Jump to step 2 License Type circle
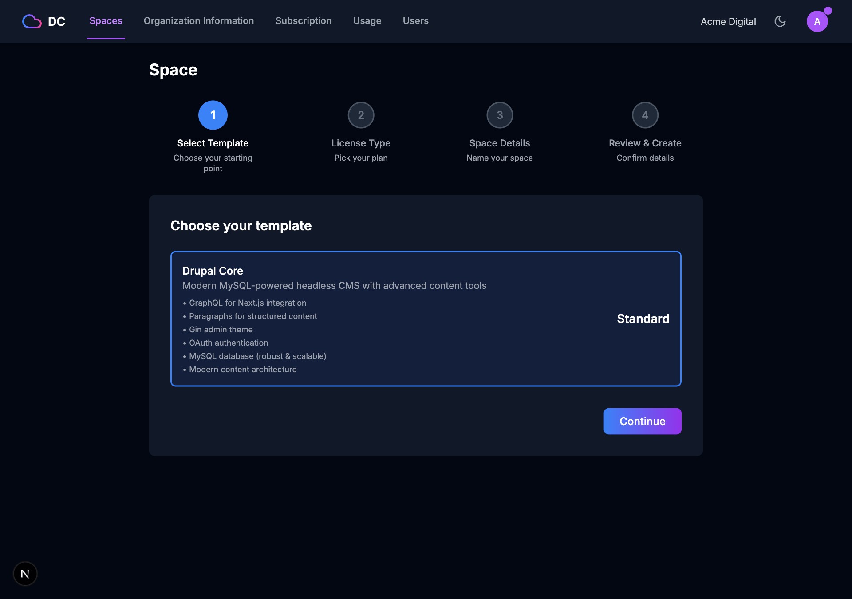 (x=361, y=115)
